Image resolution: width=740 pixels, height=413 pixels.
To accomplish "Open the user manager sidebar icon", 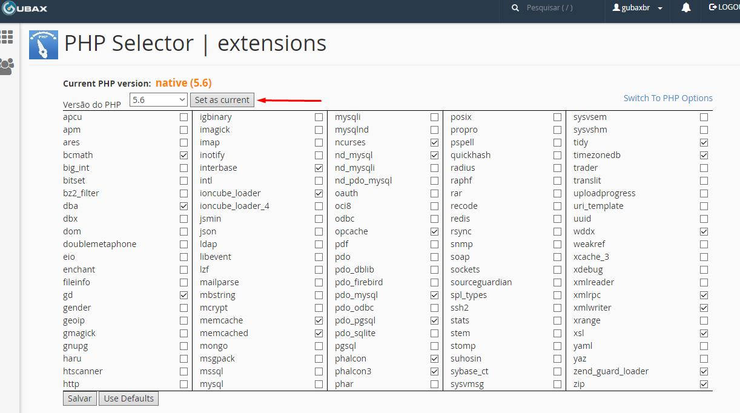I will (7, 65).
